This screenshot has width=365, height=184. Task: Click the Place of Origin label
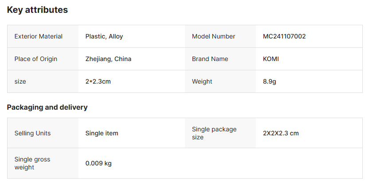click(36, 59)
